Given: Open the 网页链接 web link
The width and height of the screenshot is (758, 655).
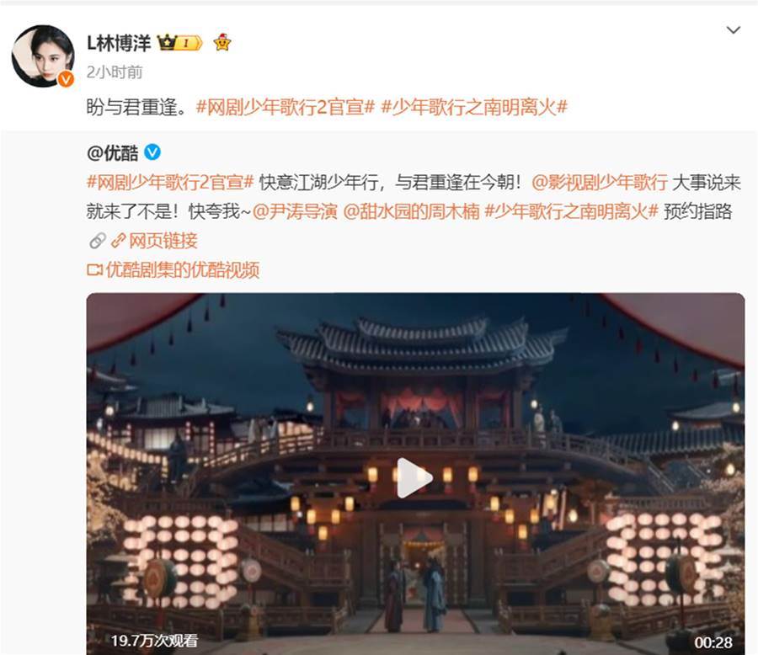Looking at the screenshot, I should (x=154, y=240).
